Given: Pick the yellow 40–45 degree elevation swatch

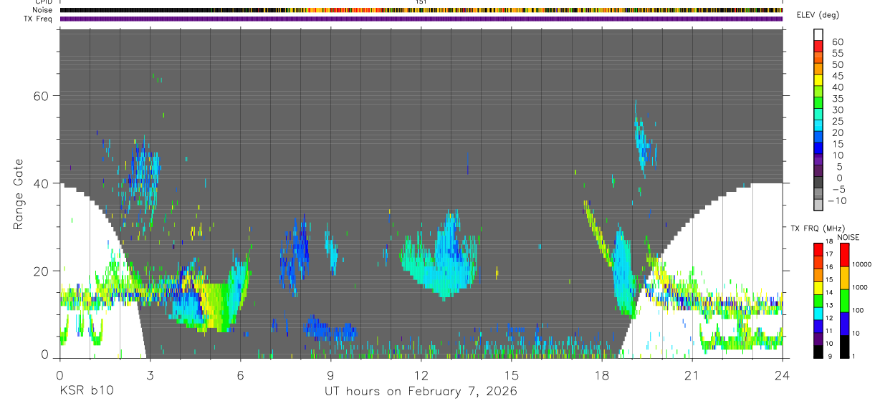Looking at the screenshot, I should pyautogui.click(x=818, y=81).
